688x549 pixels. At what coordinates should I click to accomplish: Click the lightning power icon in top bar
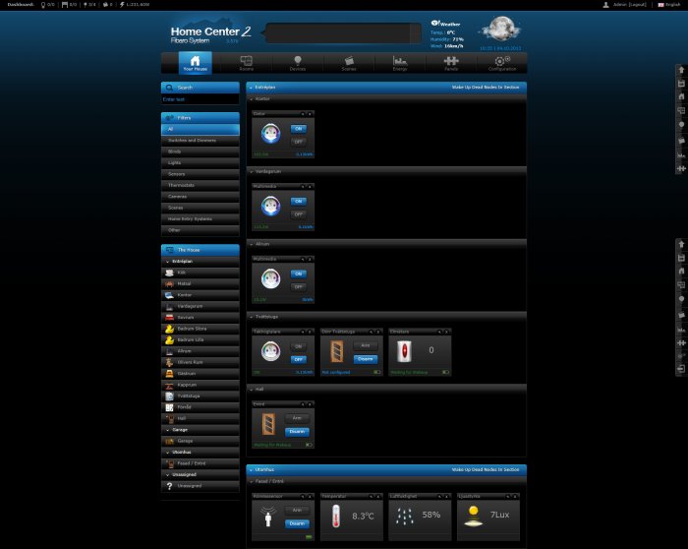(x=123, y=4)
